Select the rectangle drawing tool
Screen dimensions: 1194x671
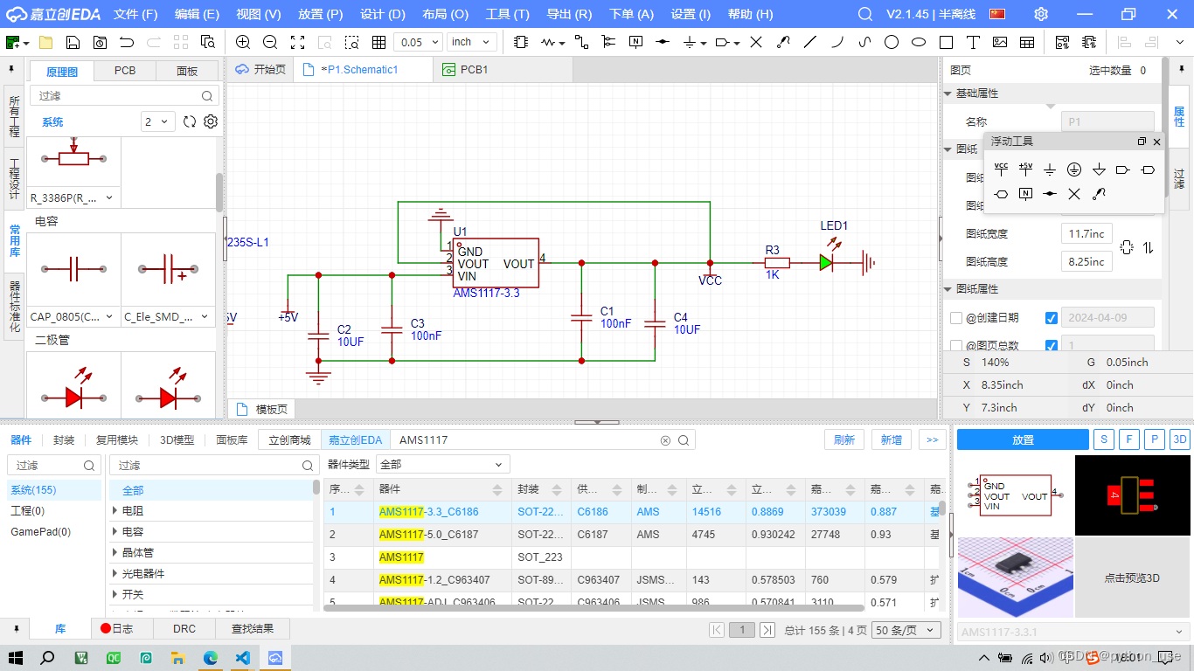point(946,42)
